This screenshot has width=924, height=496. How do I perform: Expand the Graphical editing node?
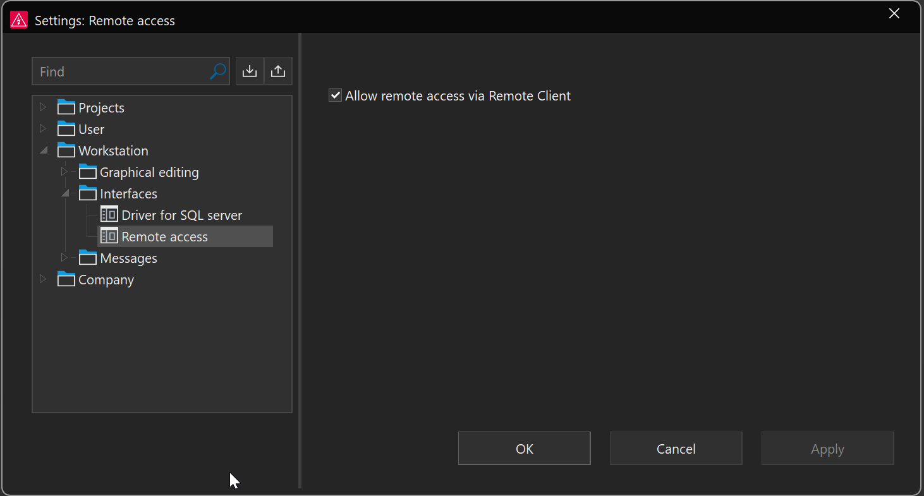(64, 172)
